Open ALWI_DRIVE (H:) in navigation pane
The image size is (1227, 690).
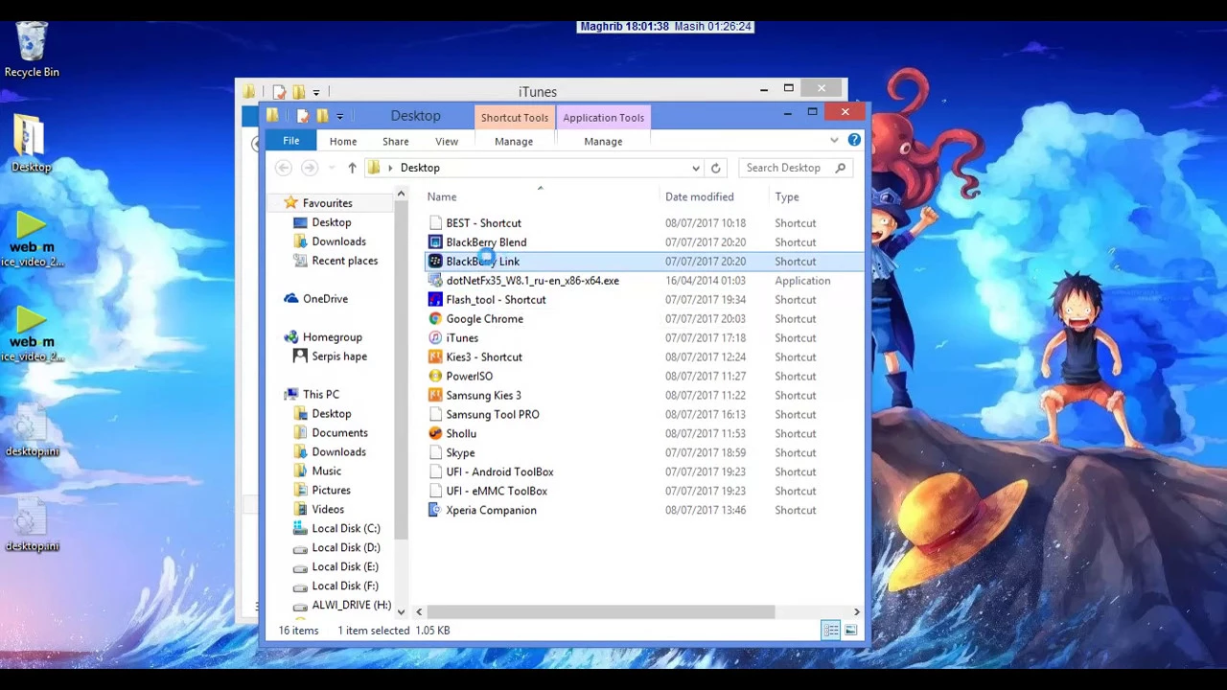click(x=341, y=606)
